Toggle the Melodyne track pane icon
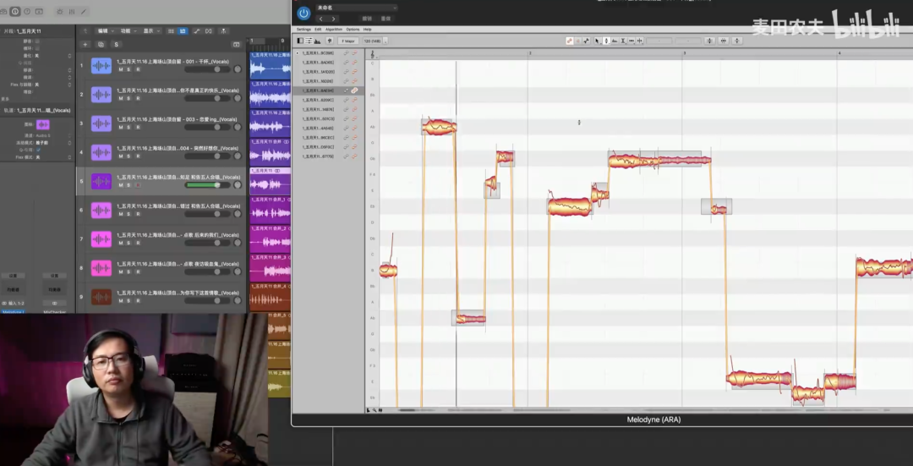Viewport: 913px width, 466px height. pyautogui.click(x=300, y=41)
